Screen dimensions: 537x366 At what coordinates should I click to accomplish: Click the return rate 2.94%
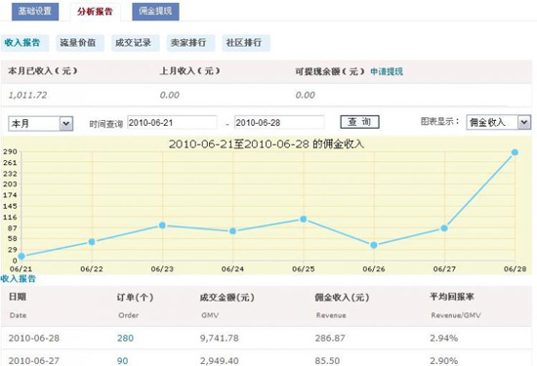click(444, 339)
